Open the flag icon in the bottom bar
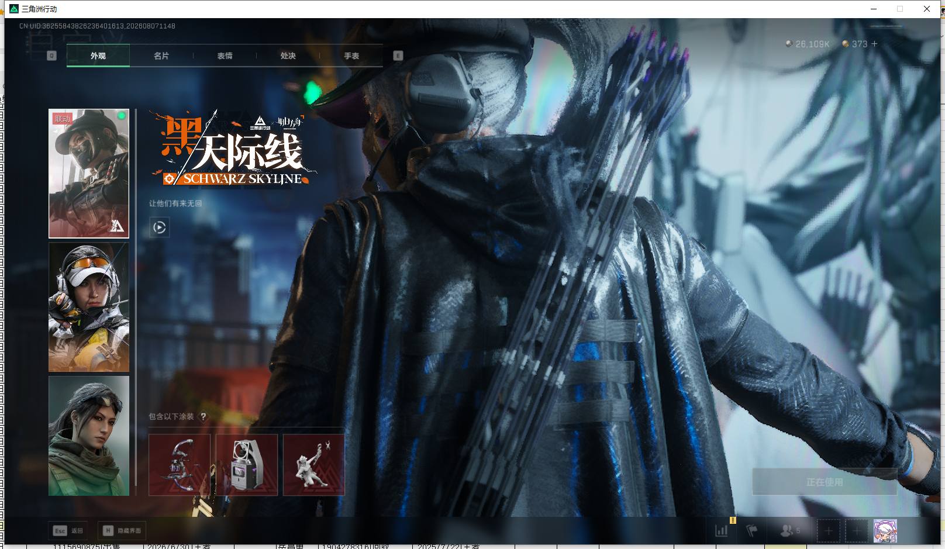 (x=752, y=530)
